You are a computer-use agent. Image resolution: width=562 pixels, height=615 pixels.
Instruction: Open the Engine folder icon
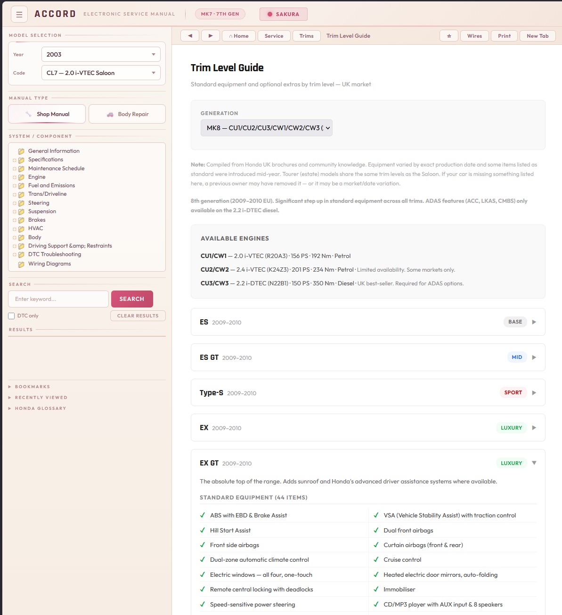pos(21,177)
